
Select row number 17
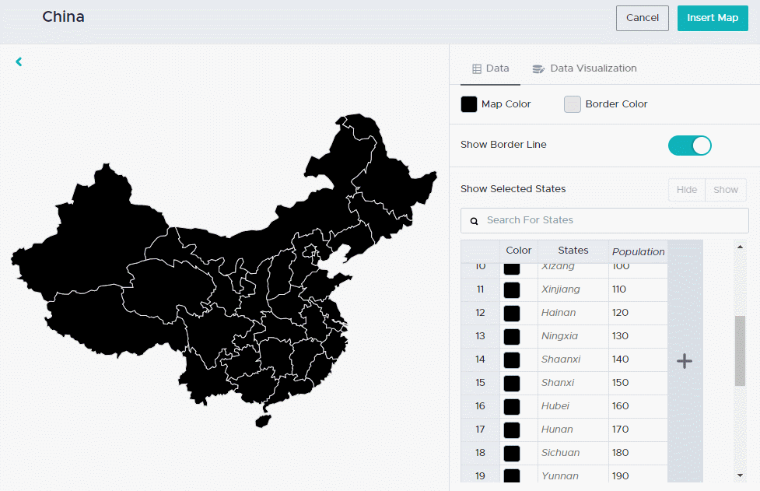pyautogui.click(x=480, y=430)
